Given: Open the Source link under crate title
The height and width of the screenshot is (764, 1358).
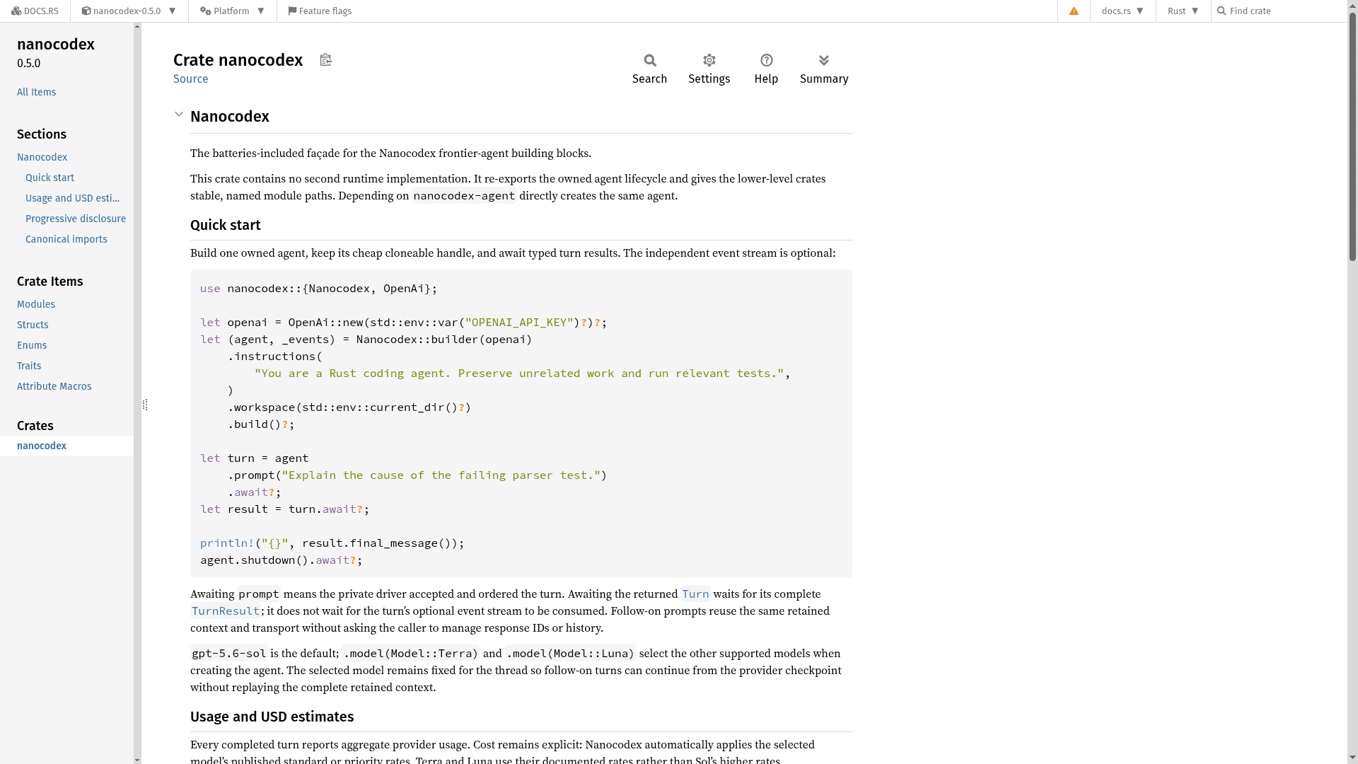Looking at the screenshot, I should [191, 79].
